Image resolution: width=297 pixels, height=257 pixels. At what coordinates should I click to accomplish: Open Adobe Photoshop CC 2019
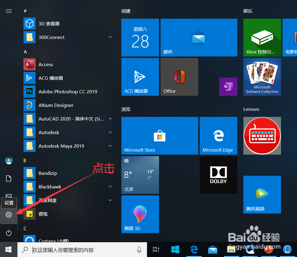pos(67,92)
